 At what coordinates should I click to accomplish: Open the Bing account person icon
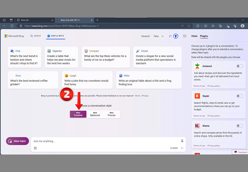coord(162,36)
